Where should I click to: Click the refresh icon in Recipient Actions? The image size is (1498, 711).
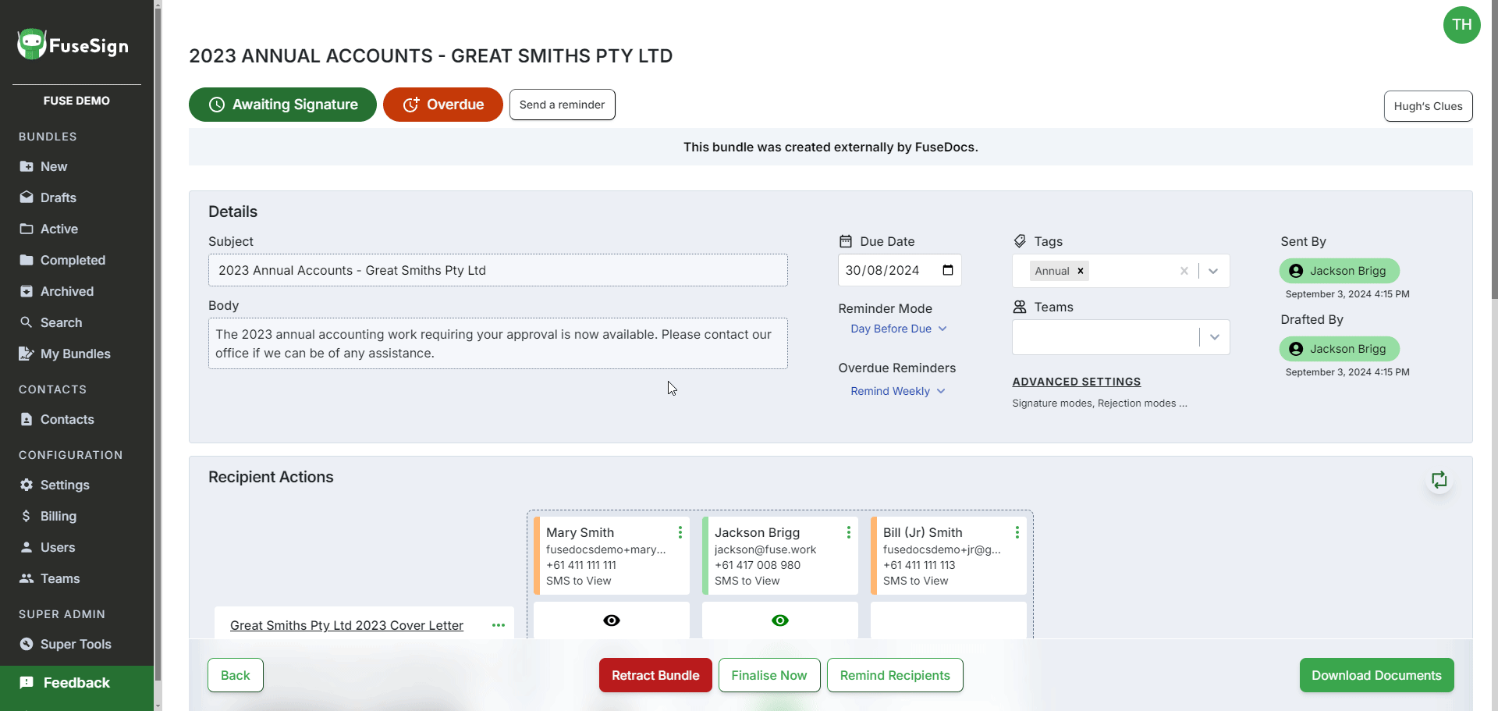tap(1439, 480)
